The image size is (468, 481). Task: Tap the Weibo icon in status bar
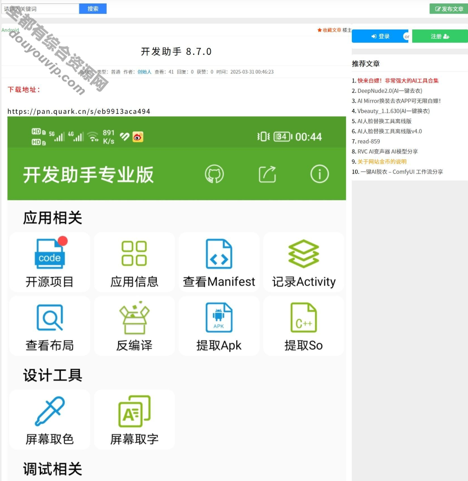(x=138, y=137)
